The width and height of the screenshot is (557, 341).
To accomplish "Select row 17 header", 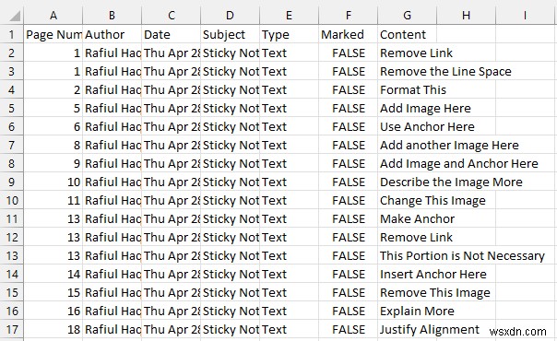I will [x=12, y=329].
